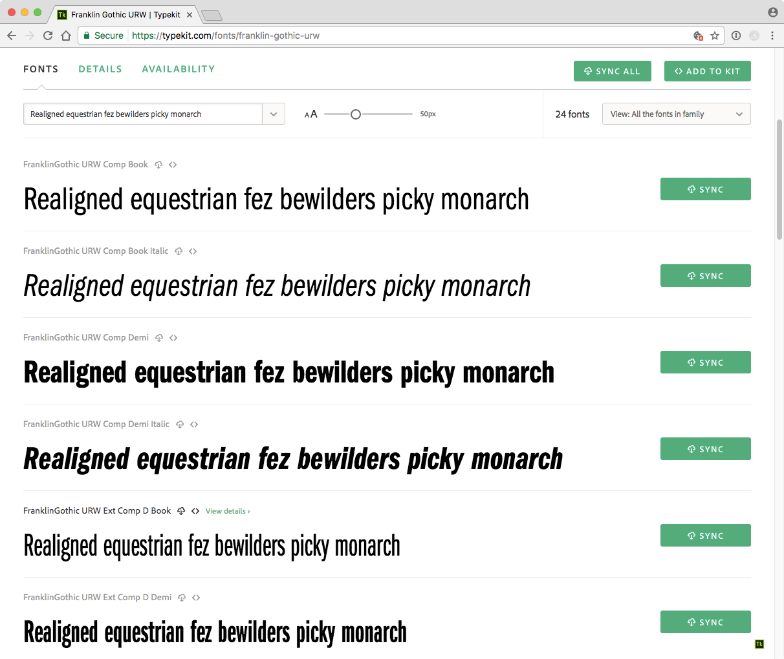
Task: Sync the Comp Demi font
Action: (706, 362)
